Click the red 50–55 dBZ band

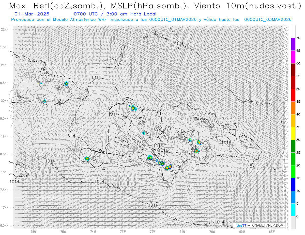click(293, 82)
